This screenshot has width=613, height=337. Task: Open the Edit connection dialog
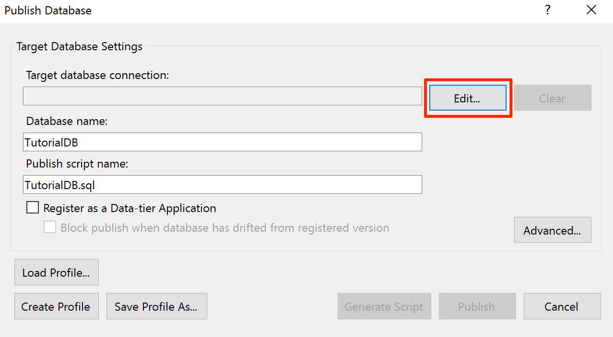467,98
